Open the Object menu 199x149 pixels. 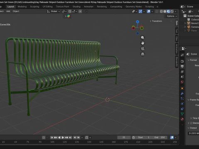[x=16, y=11]
